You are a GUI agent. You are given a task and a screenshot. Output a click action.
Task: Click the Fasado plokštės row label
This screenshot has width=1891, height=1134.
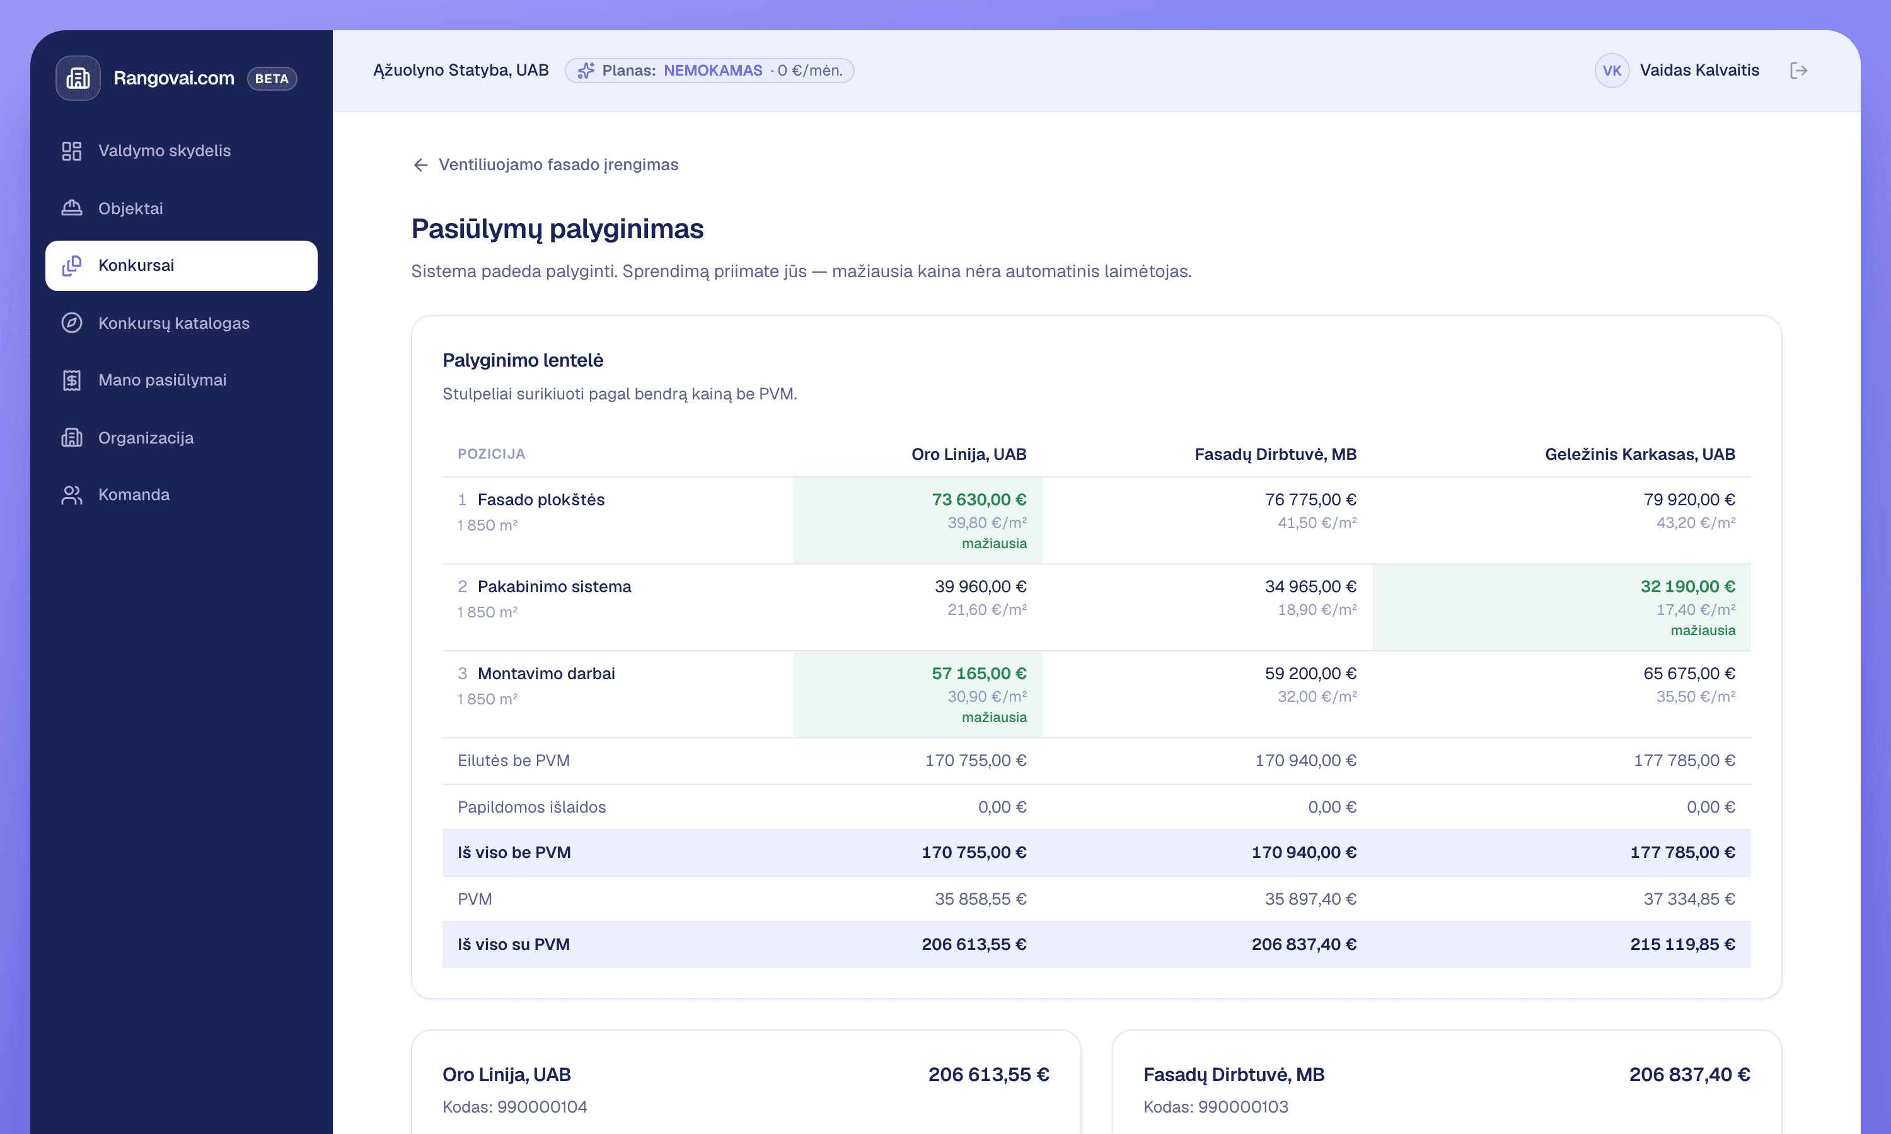541,499
